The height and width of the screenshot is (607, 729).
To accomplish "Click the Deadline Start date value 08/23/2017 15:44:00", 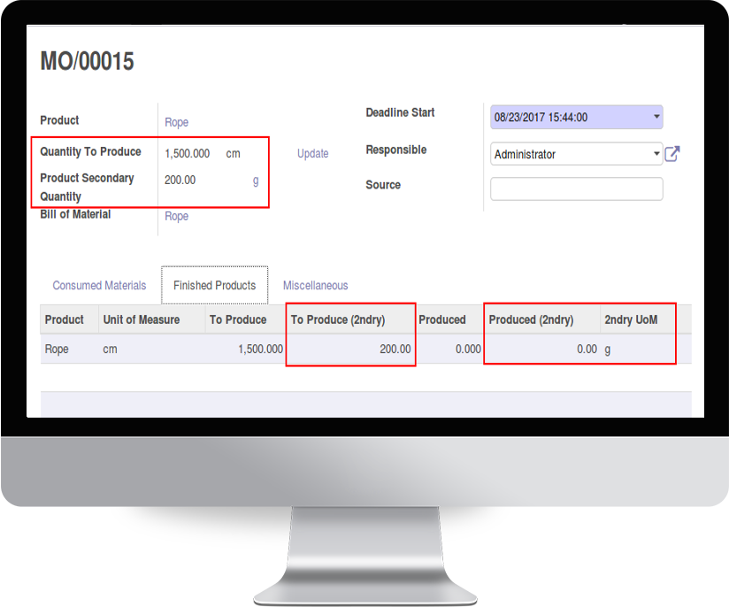I will point(541,117).
